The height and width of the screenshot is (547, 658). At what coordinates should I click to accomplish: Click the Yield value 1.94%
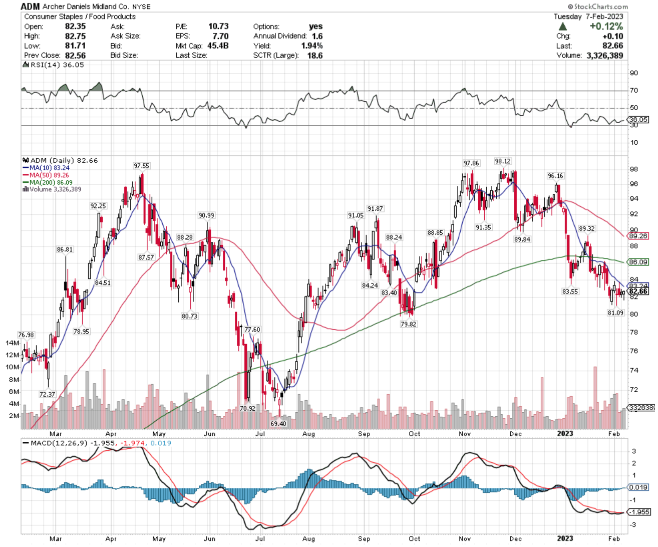[312, 46]
